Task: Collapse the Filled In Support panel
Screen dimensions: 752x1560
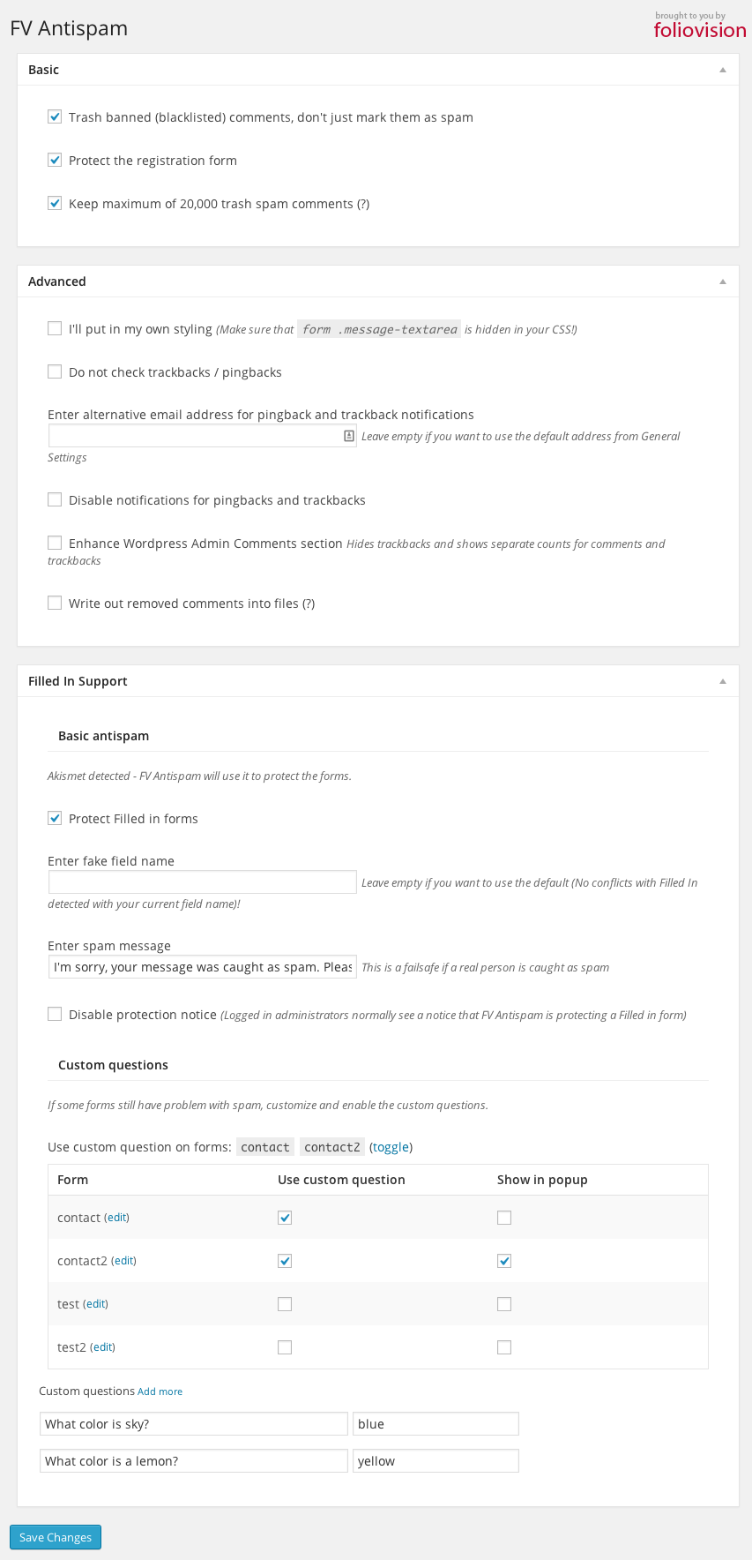Action: [723, 681]
